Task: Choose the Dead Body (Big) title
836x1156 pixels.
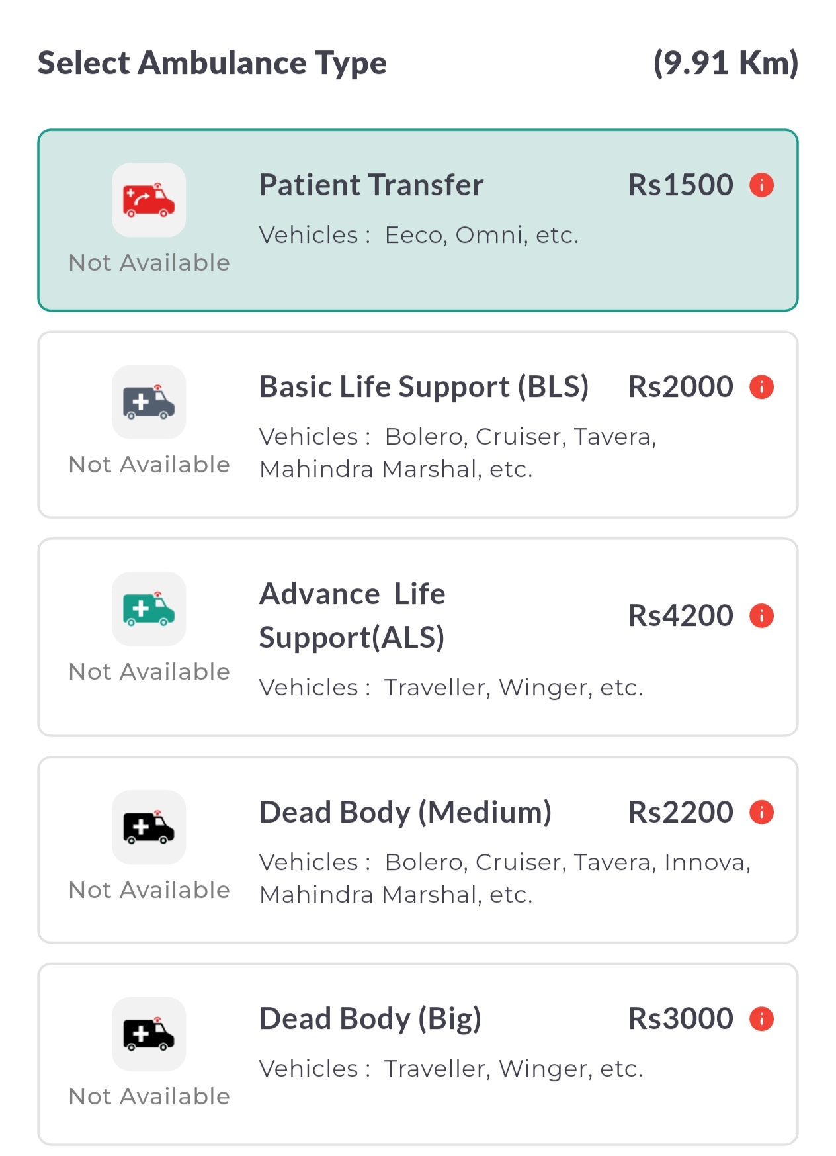Action: tap(370, 1019)
